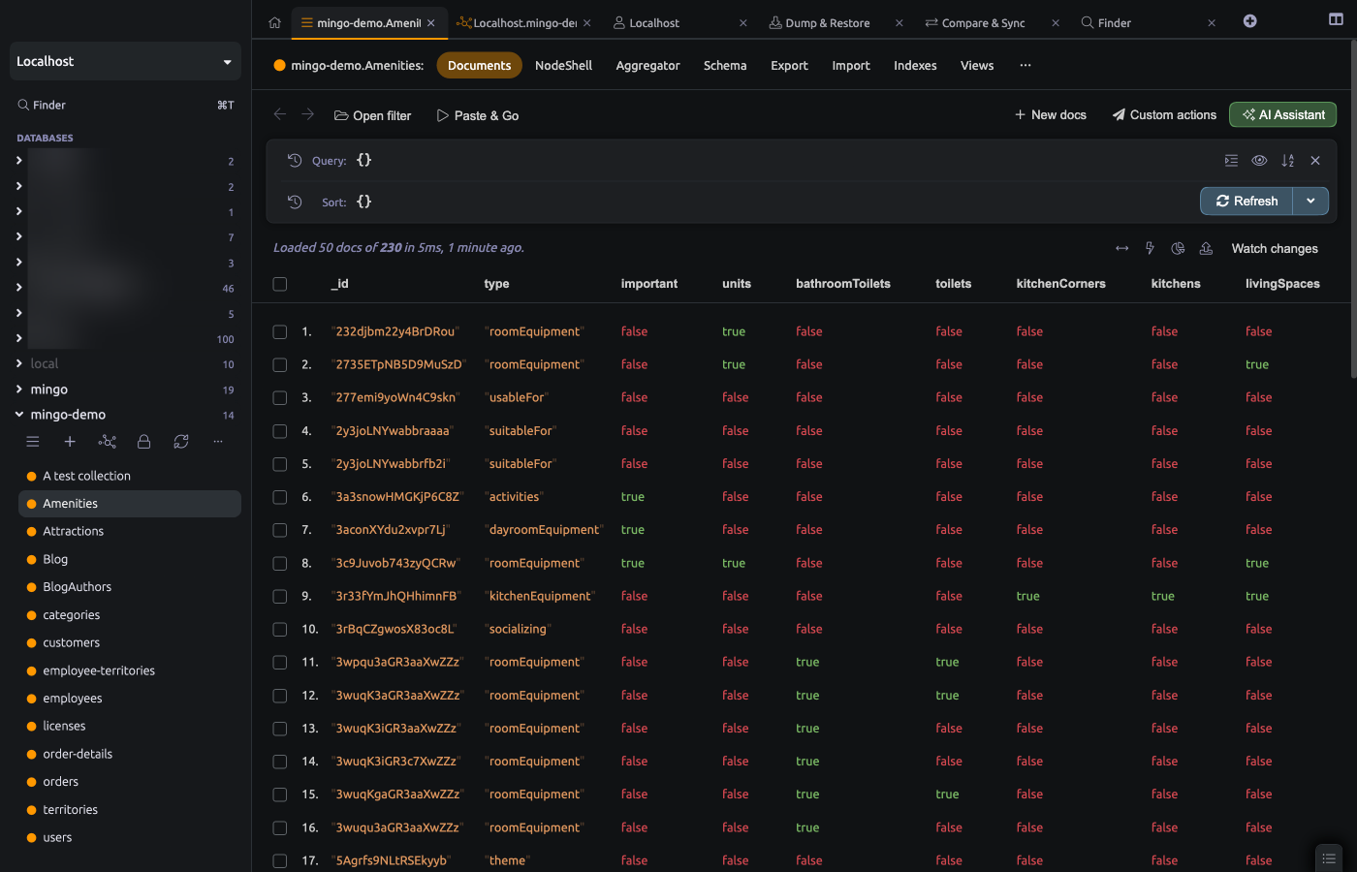Tick the select-all checkbox in header
This screenshot has height=872, width=1357.
tap(280, 284)
